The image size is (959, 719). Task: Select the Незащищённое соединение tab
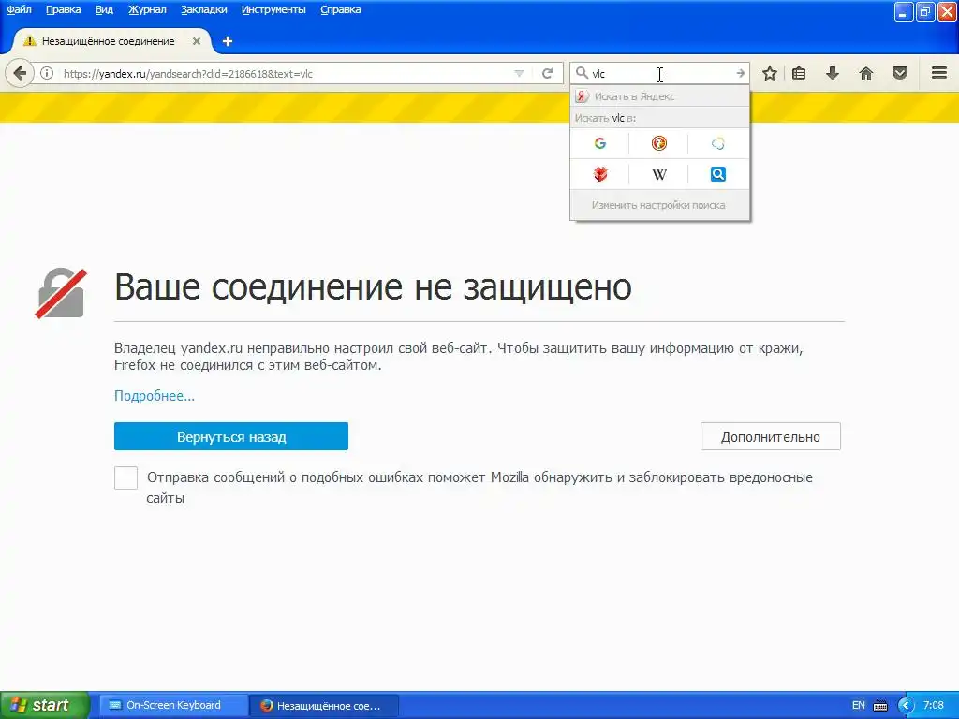pos(112,41)
